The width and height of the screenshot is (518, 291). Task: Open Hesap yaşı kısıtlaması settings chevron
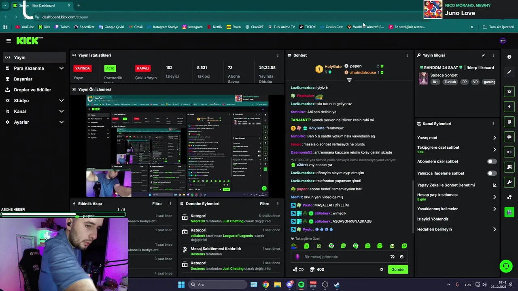pos(495,197)
